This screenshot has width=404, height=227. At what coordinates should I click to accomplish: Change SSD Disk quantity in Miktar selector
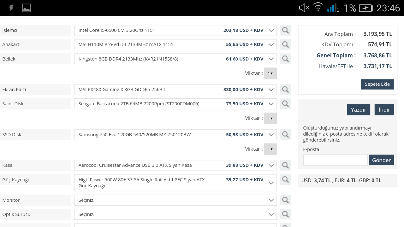(270, 149)
